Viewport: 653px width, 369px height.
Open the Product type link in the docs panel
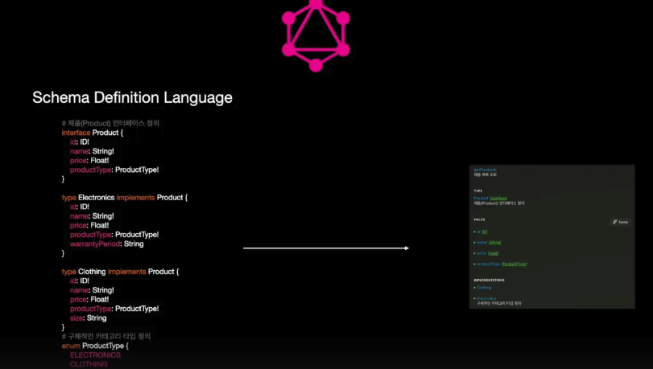pos(481,199)
